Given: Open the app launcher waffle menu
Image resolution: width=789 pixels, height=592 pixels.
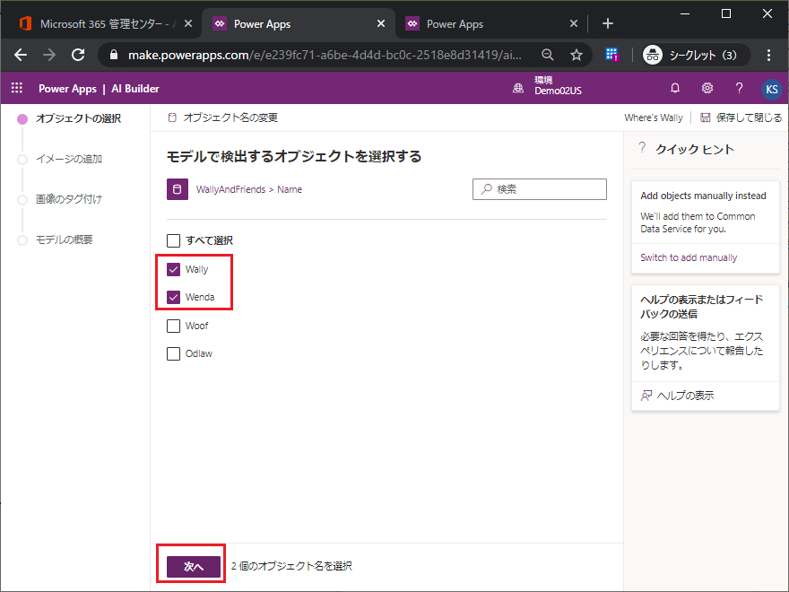Looking at the screenshot, I should click(x=17, y=88).
